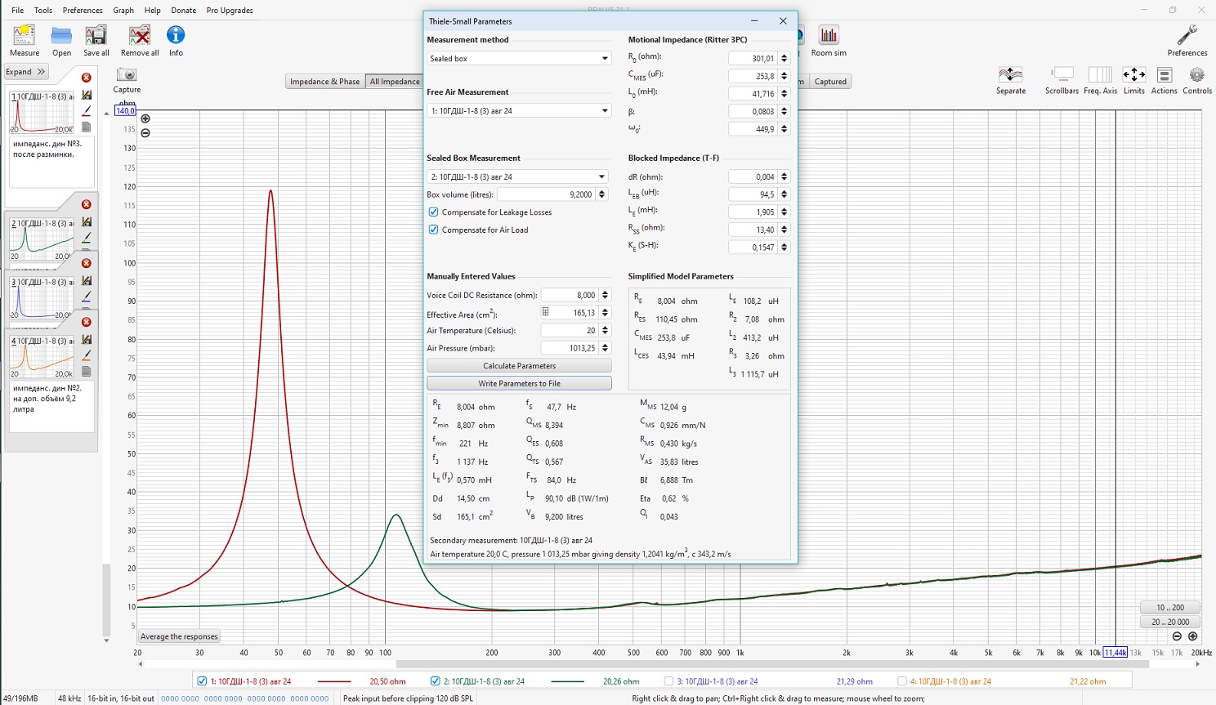Toggle legend checkbox for trace 2
Screen dimensions: 1216x705
click(435, 681)
